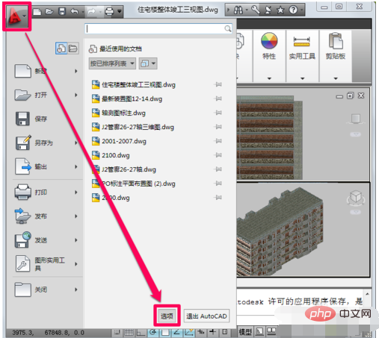The image size is (379, 338).
Task: Show open documents view toggle
Action: pyautogui.click(x=73, y=48)
